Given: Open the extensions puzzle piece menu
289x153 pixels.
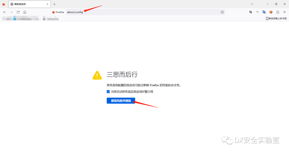Looking at the screenshot, I should coord(278,12).
